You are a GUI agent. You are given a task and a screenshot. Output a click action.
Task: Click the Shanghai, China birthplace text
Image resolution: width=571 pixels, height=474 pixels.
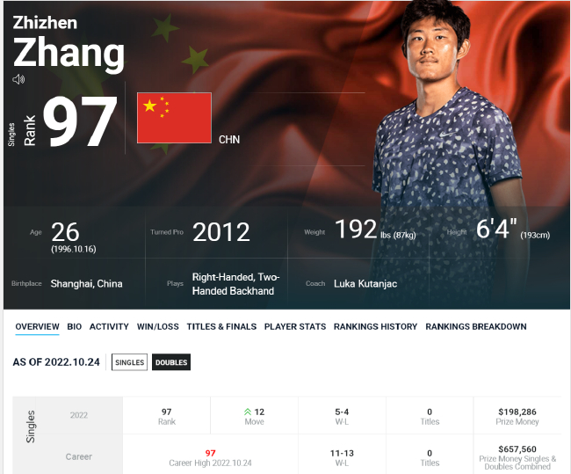coord(87,284)
